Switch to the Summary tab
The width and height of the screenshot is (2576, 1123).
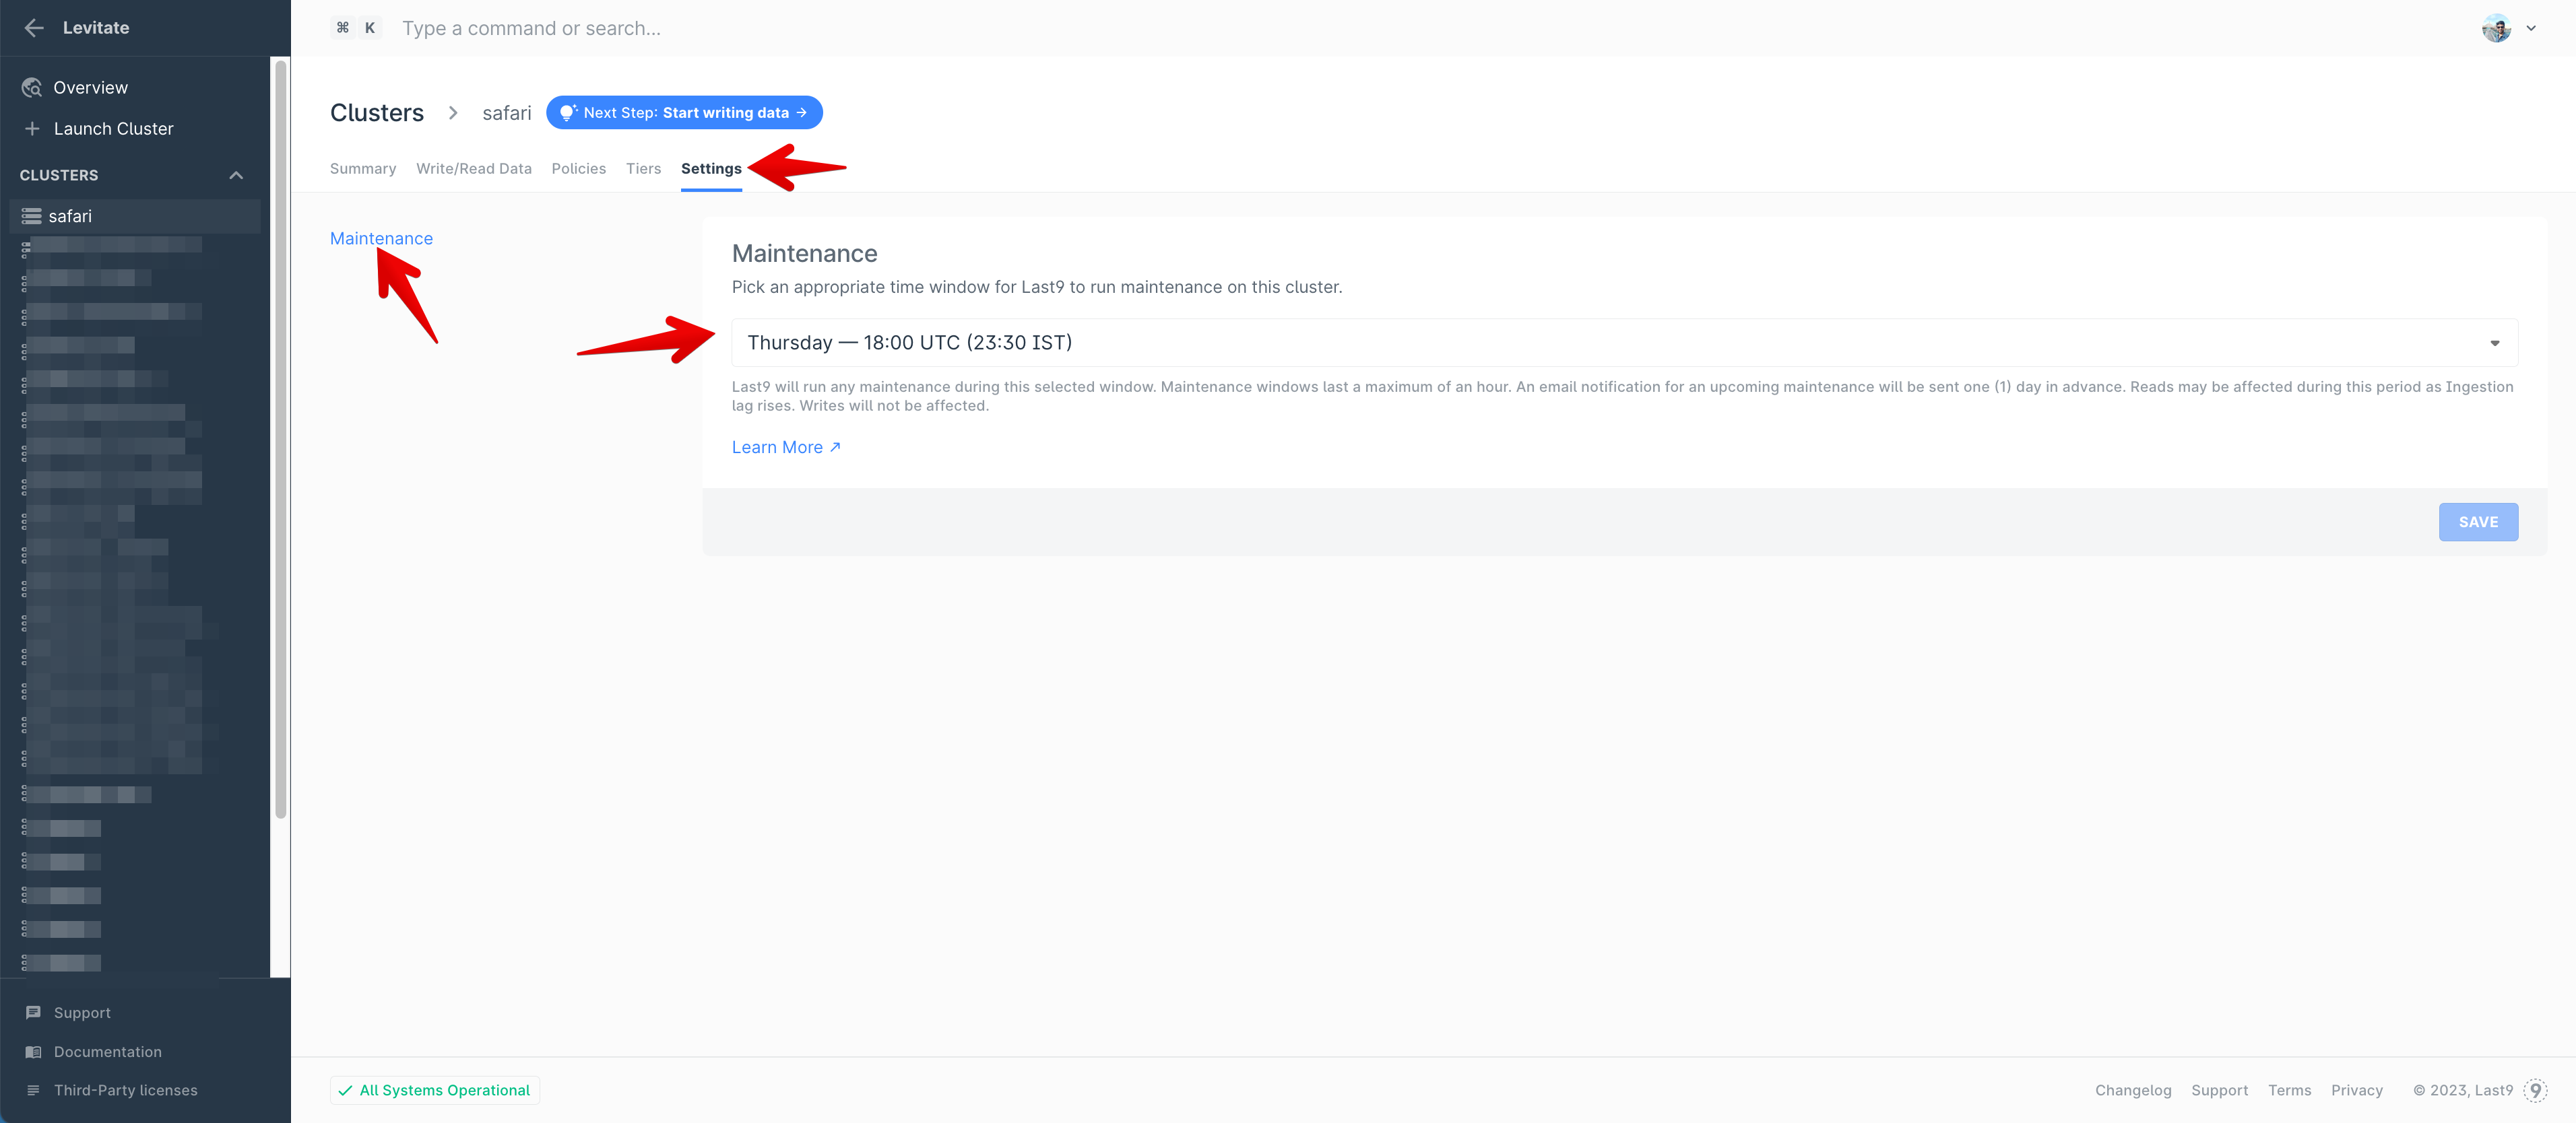pos(363,169)
